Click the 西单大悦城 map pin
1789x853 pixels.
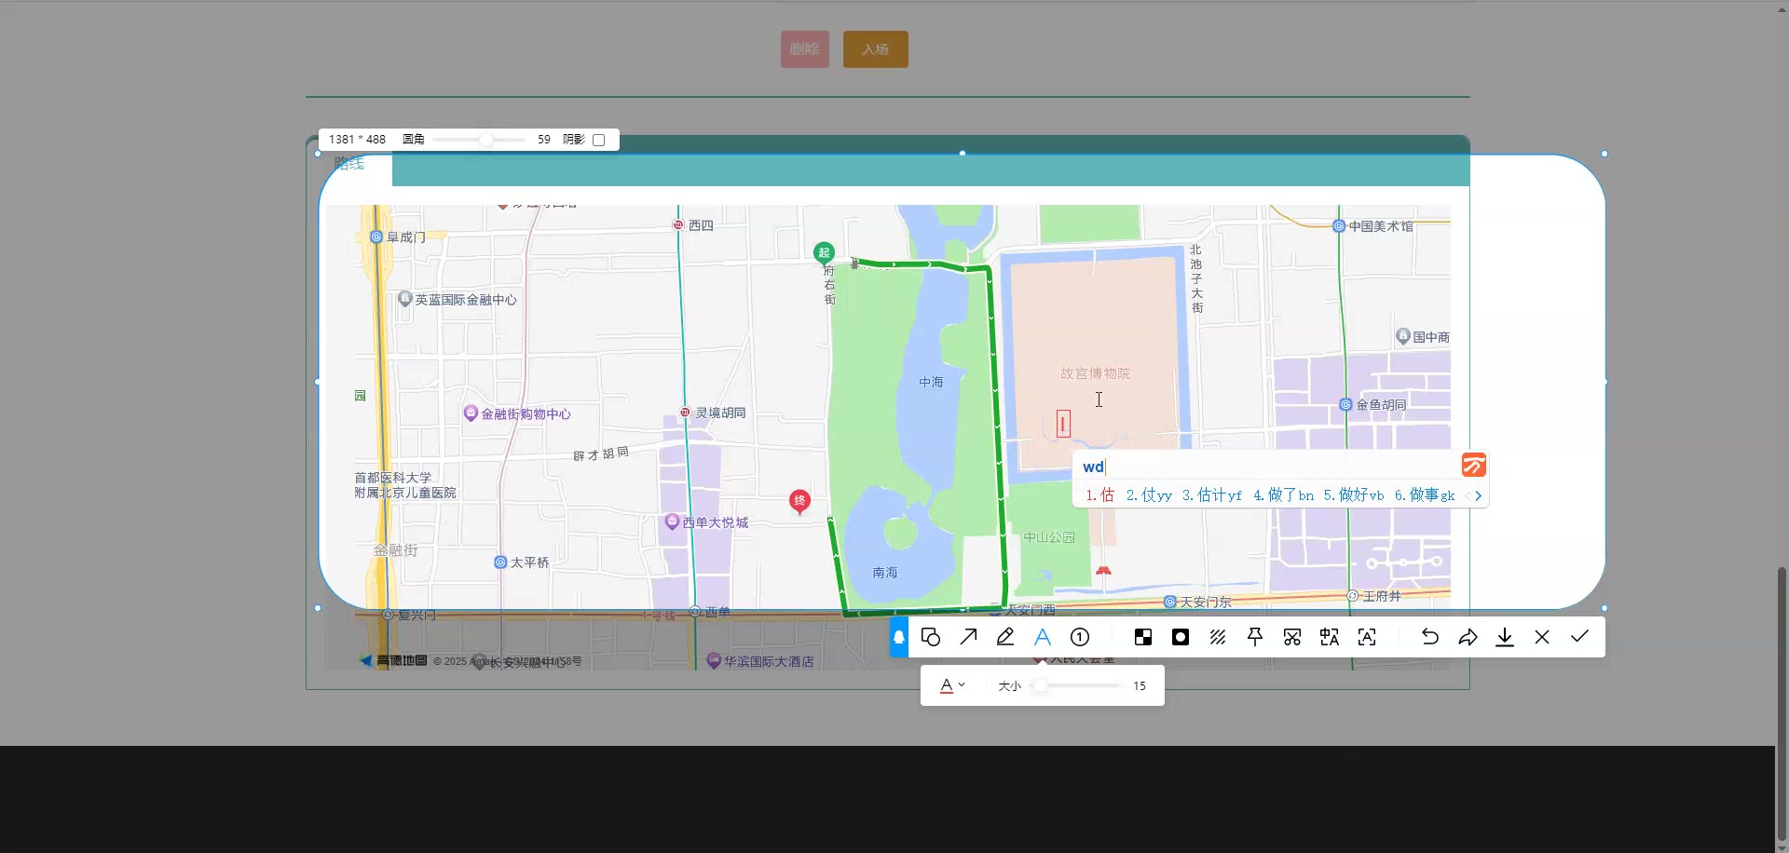672,521
